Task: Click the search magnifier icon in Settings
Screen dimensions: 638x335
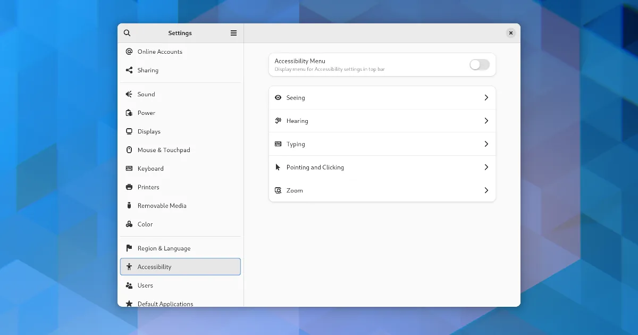Action: tap(127, 33)
